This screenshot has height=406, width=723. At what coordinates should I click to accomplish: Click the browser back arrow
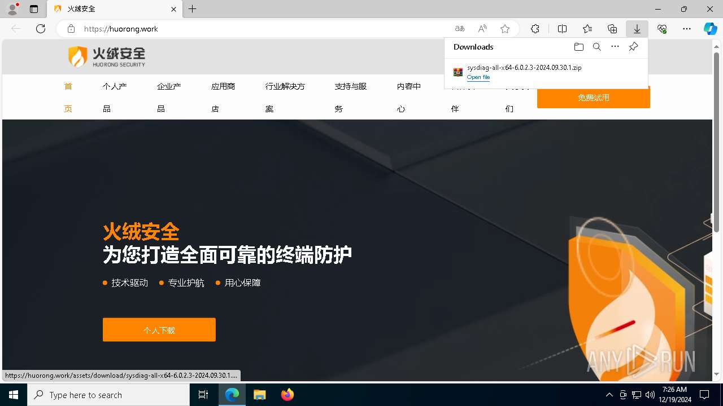click(x=16, y=29)
